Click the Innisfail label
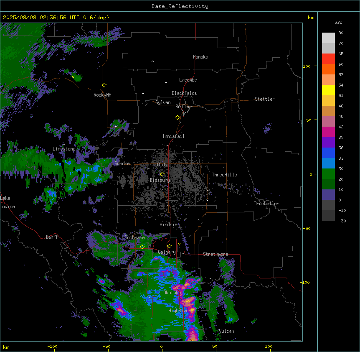The image size is (360, 352). [173, 136]
